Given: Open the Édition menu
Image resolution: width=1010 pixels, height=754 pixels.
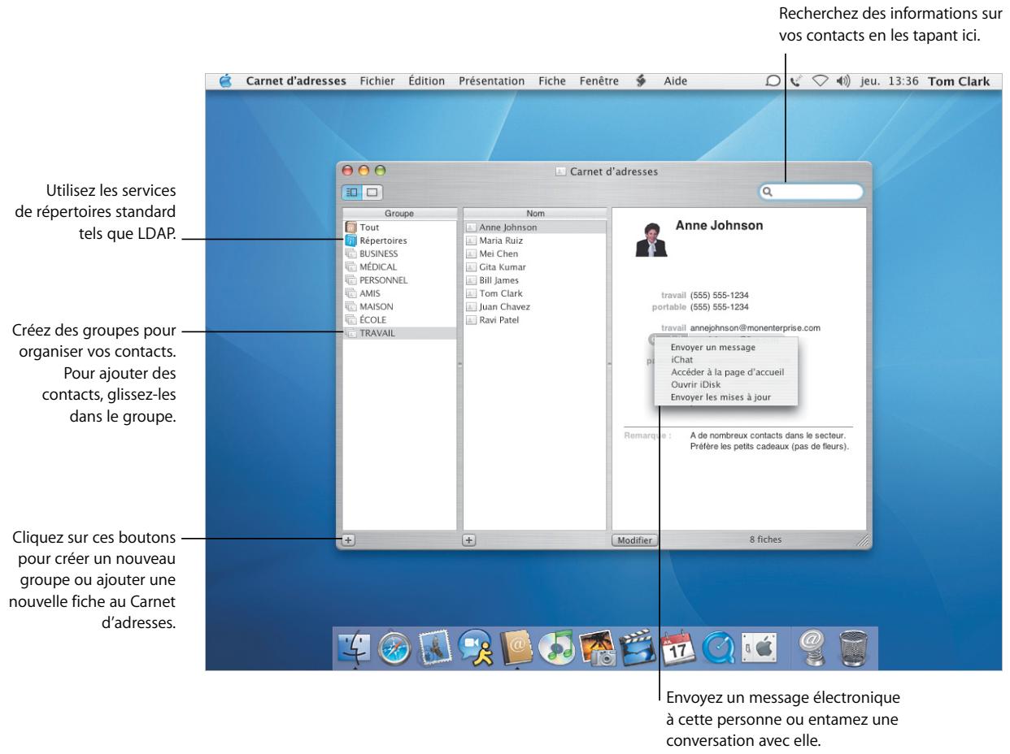Looking at the screenshot, I should pos(427,81).
